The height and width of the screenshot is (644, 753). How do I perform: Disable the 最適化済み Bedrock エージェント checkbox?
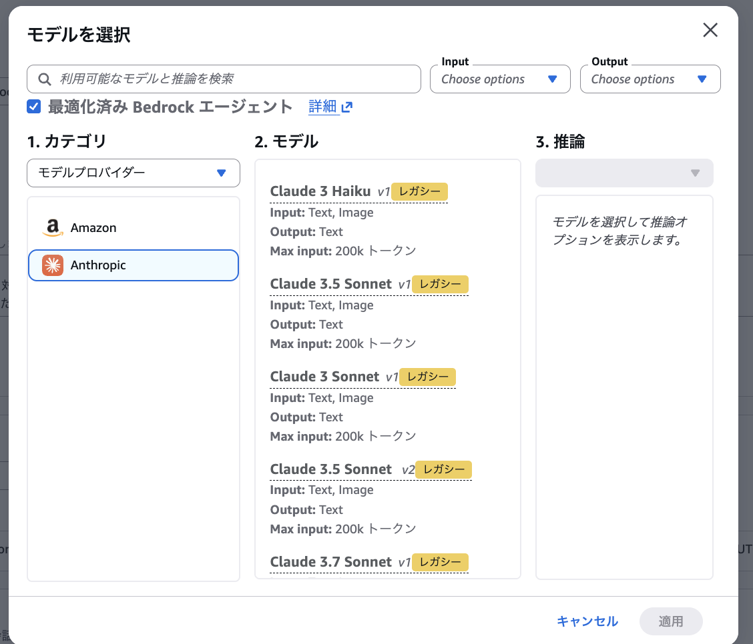pos(33,106)
